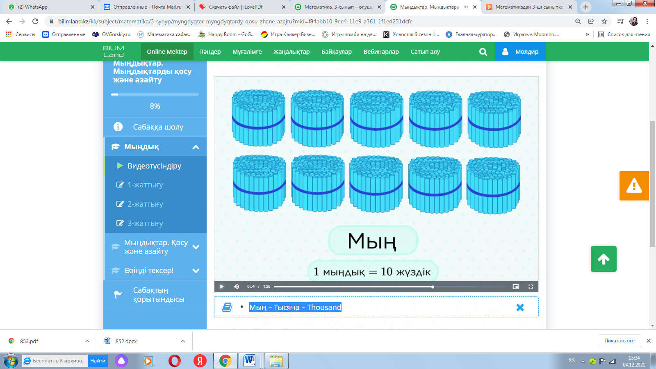Click the page vertical scrollbar

click(x=652, y=184)
